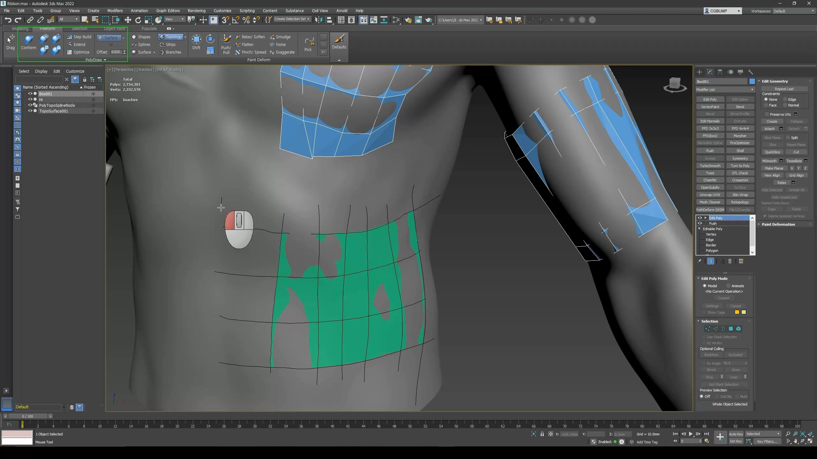Screen dimensions: 817x459
Task: Hide the TopoSurface001 object eye icon
Action: pyautogui.click(x=30, y=111)
